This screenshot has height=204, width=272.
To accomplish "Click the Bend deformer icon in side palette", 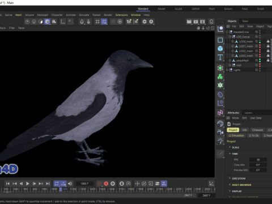I will [x=220, y=95].
